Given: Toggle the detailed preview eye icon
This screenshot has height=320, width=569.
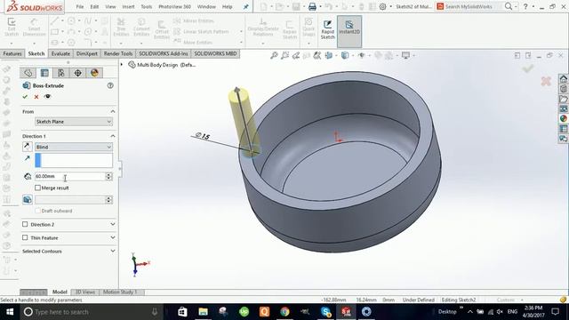Looking at the screenshot, I should pos(47,97).
